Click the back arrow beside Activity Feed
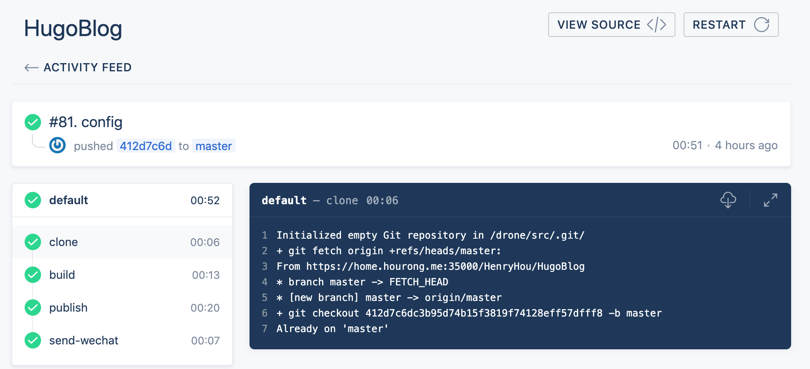810x369 pixels. 31,68
